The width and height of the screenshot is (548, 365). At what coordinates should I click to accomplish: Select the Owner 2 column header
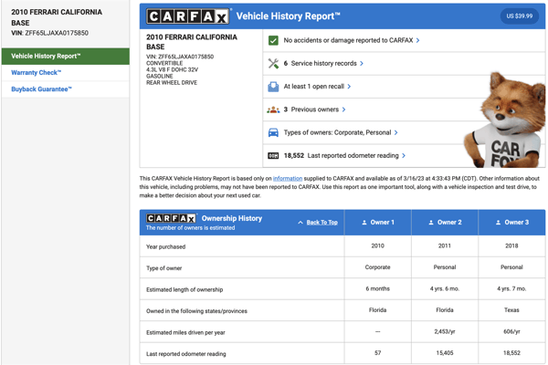[445, 223]
